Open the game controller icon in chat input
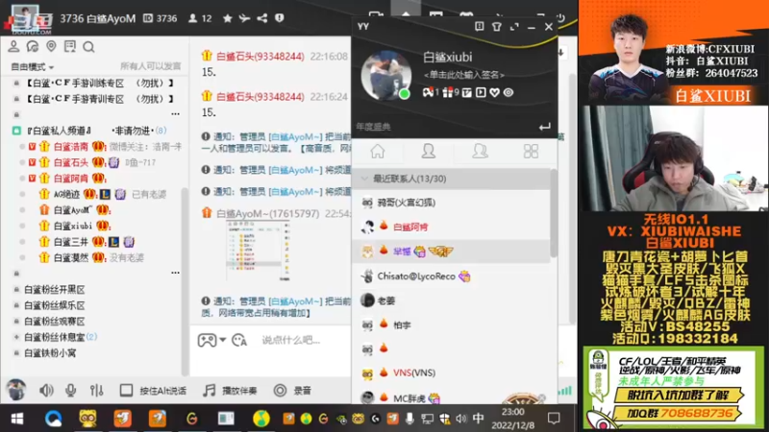This screenshot has width=769, height=432. [x=207, y=340]
